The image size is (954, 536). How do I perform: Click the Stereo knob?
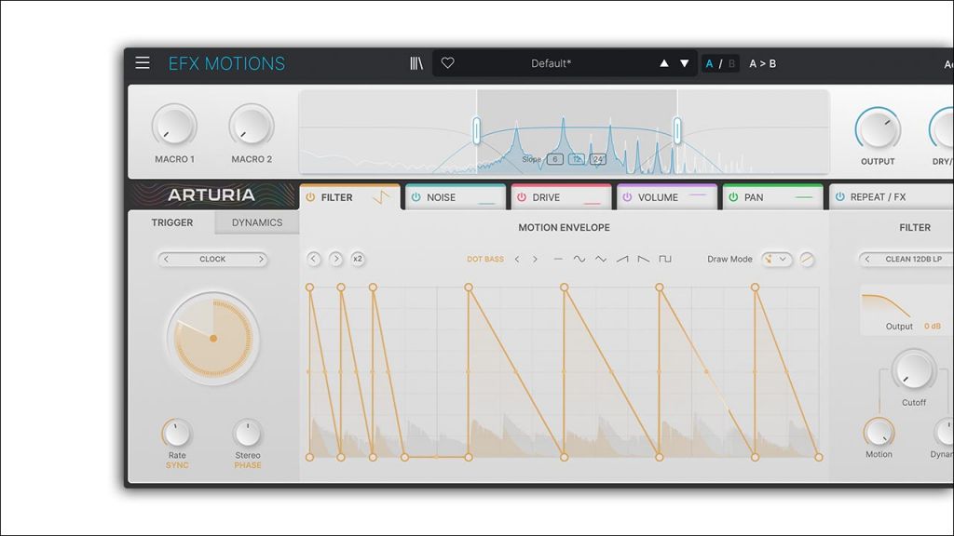pyautogui.click(x=248, y=434)
